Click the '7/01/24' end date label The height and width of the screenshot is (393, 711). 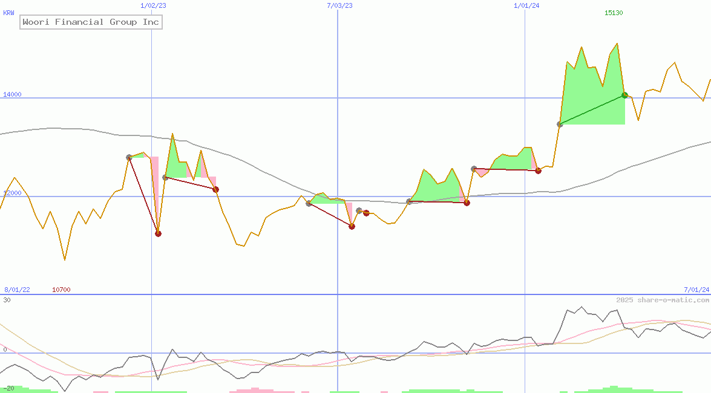[x=696, y=290]
